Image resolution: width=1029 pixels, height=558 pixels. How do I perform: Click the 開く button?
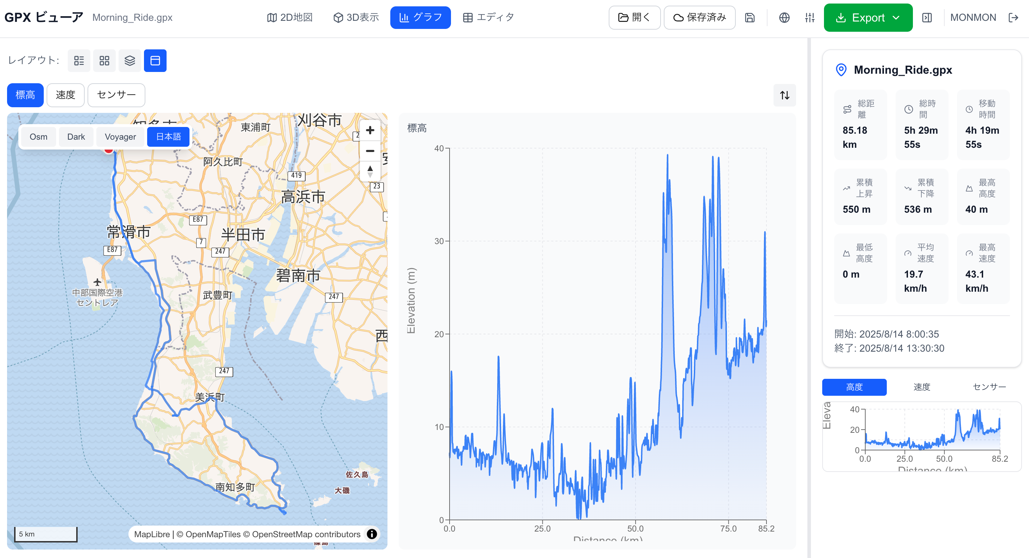[634, 18]
